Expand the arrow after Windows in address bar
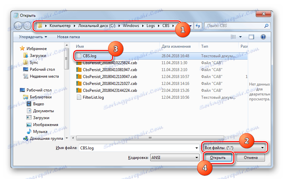Screen dimensions: 284x179 point(143,26)
